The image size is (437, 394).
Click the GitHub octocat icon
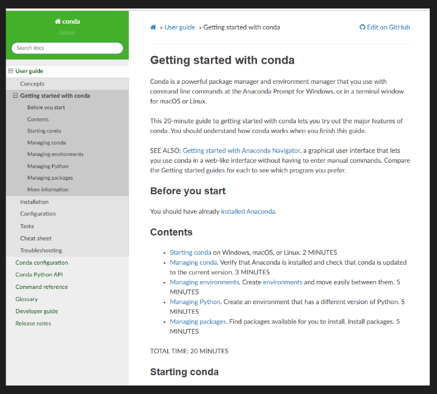click(x=362, y=27)
